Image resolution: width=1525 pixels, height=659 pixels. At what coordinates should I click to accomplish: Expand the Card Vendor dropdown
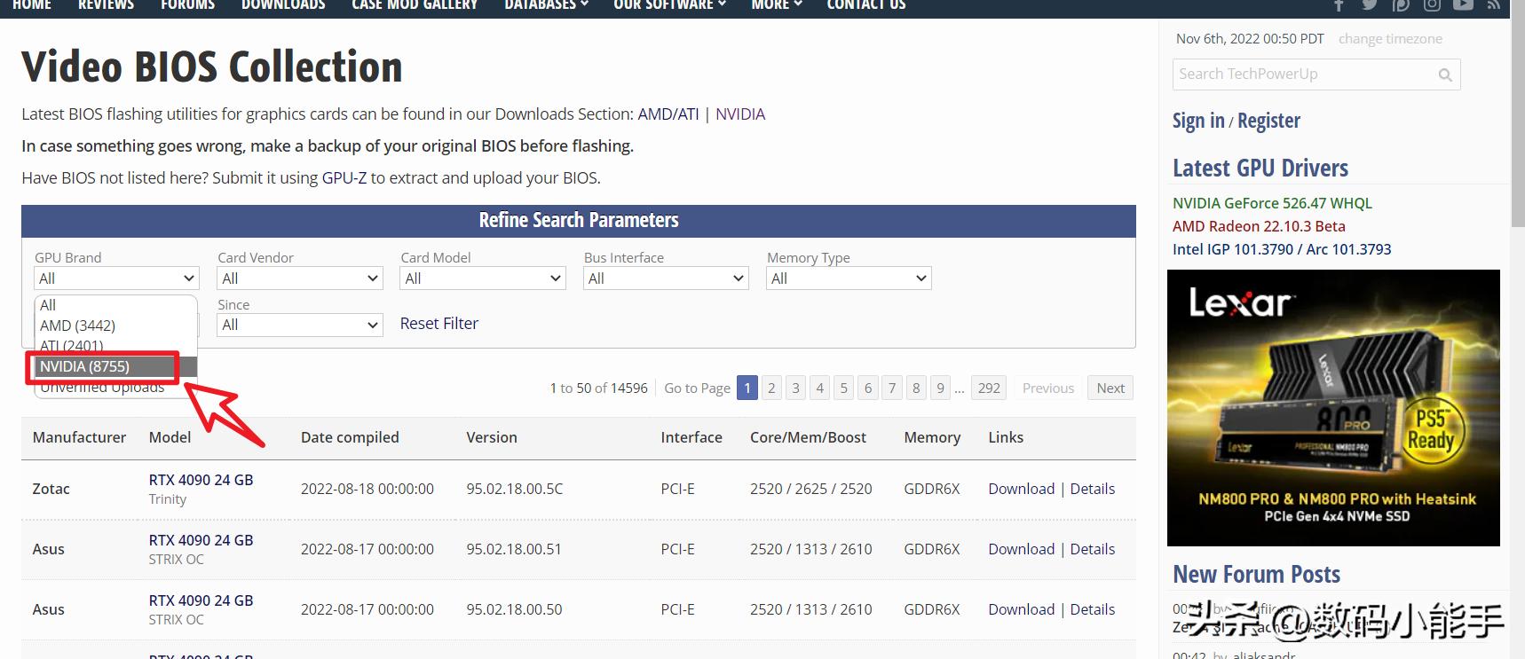click(299, 279)
